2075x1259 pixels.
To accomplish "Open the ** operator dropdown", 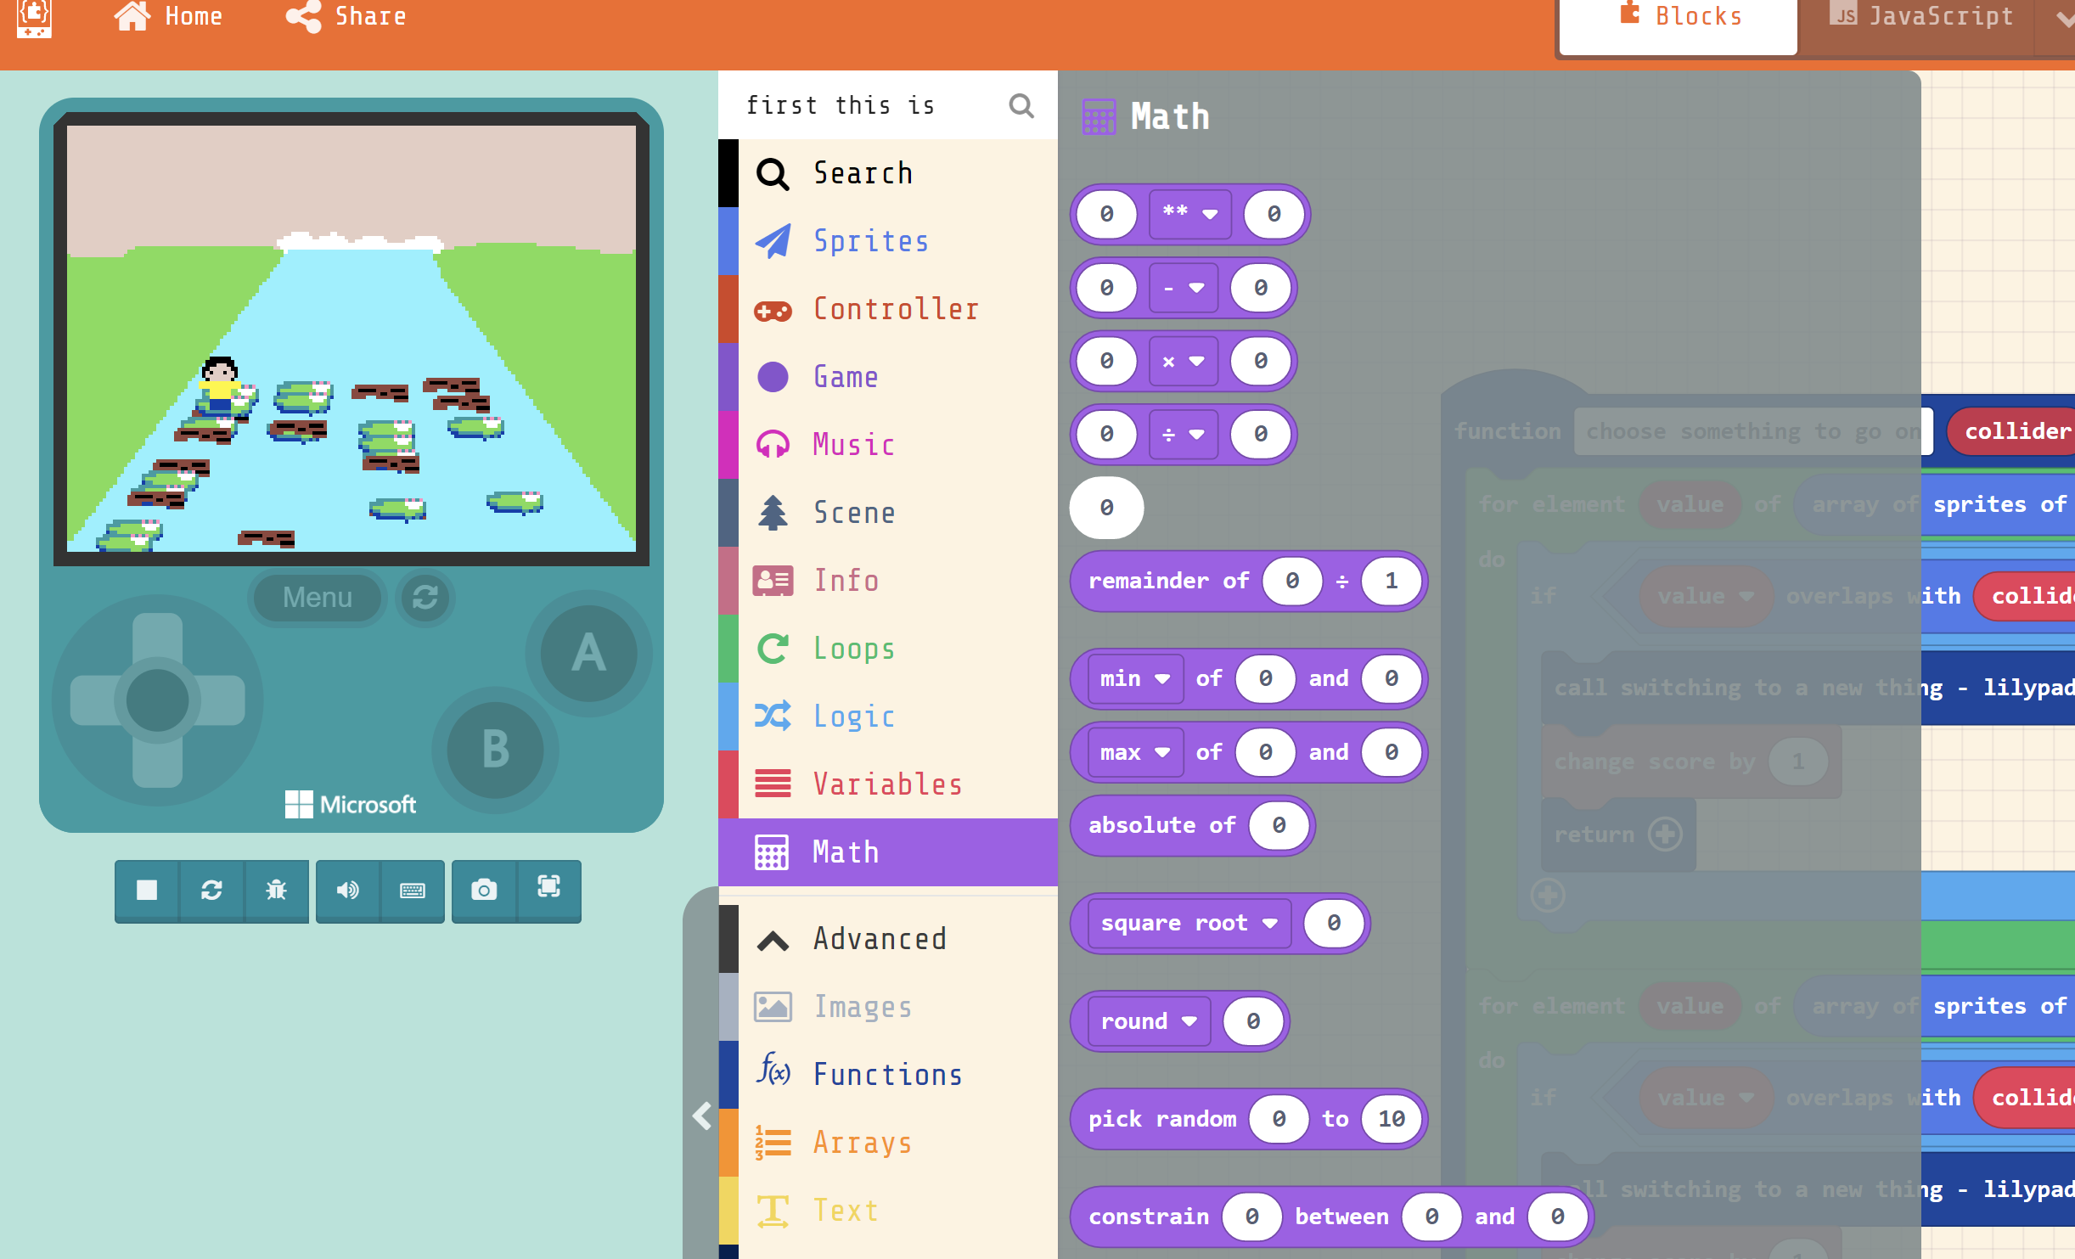I will click(1190, 214).
